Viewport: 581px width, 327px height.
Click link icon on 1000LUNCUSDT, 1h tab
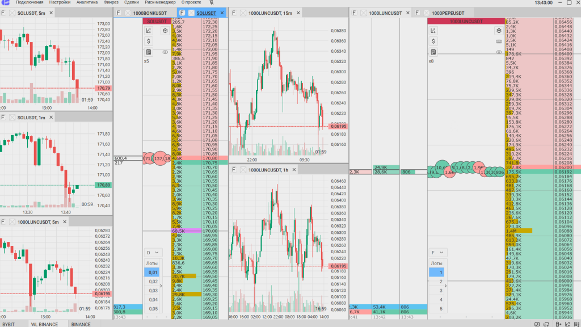point(243,170)
